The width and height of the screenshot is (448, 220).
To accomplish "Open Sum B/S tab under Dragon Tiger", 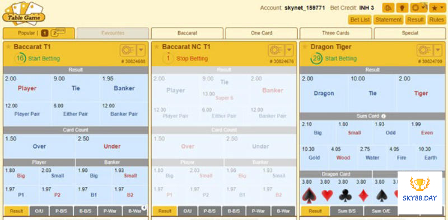I will (x=347, y=211).
